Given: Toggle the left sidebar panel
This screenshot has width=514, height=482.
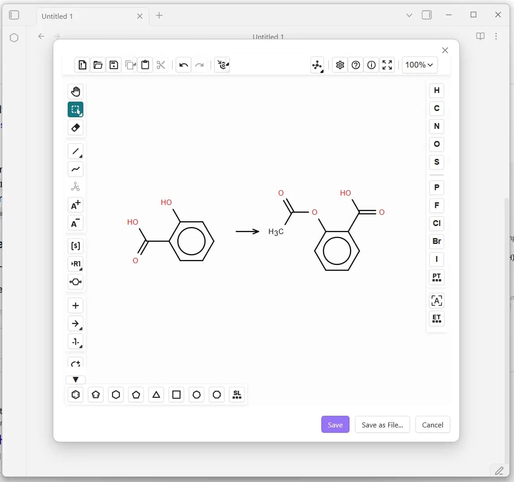Looking at the screenshot, I should tap(14, 15).
